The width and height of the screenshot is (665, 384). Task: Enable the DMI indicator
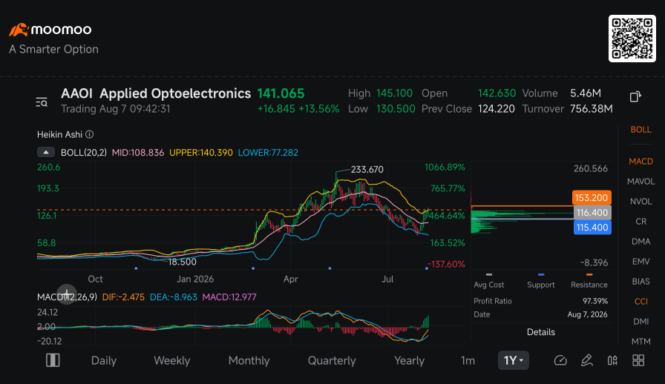coord(641,321)
